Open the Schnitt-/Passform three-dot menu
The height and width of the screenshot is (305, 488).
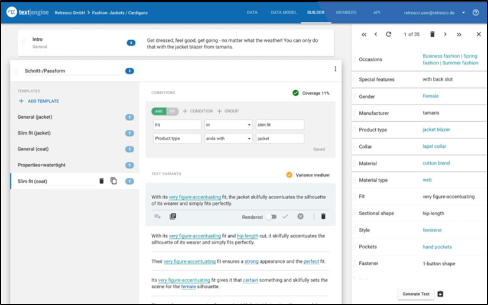tap(335, 69)
